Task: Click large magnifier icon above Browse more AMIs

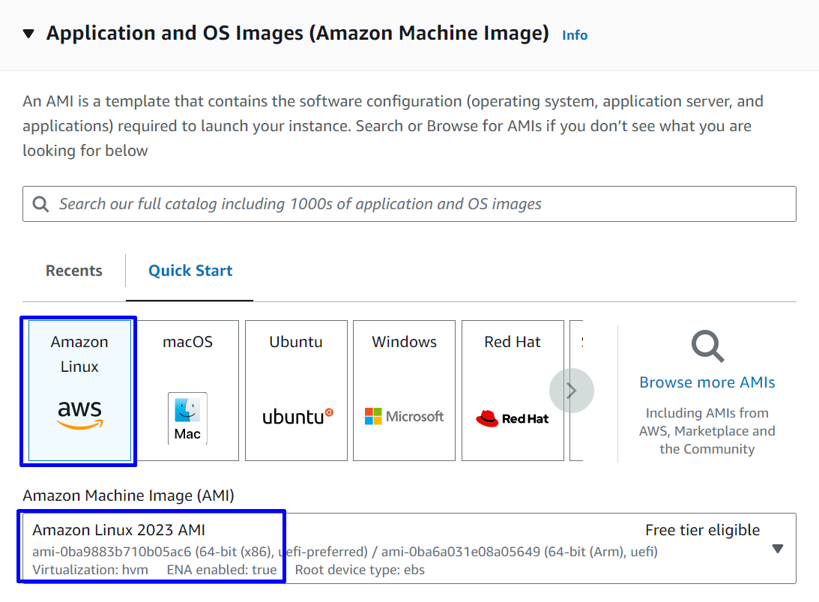Action: 707,347
